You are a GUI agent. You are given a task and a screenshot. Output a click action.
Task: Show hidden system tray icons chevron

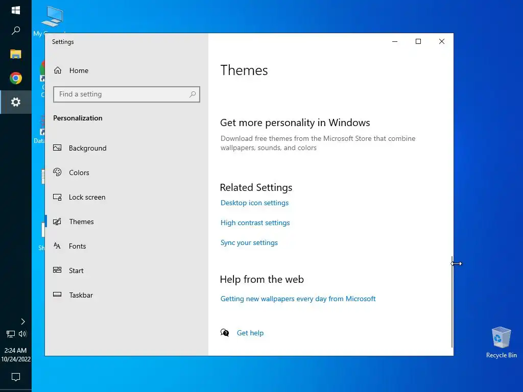tap(22, 322)
